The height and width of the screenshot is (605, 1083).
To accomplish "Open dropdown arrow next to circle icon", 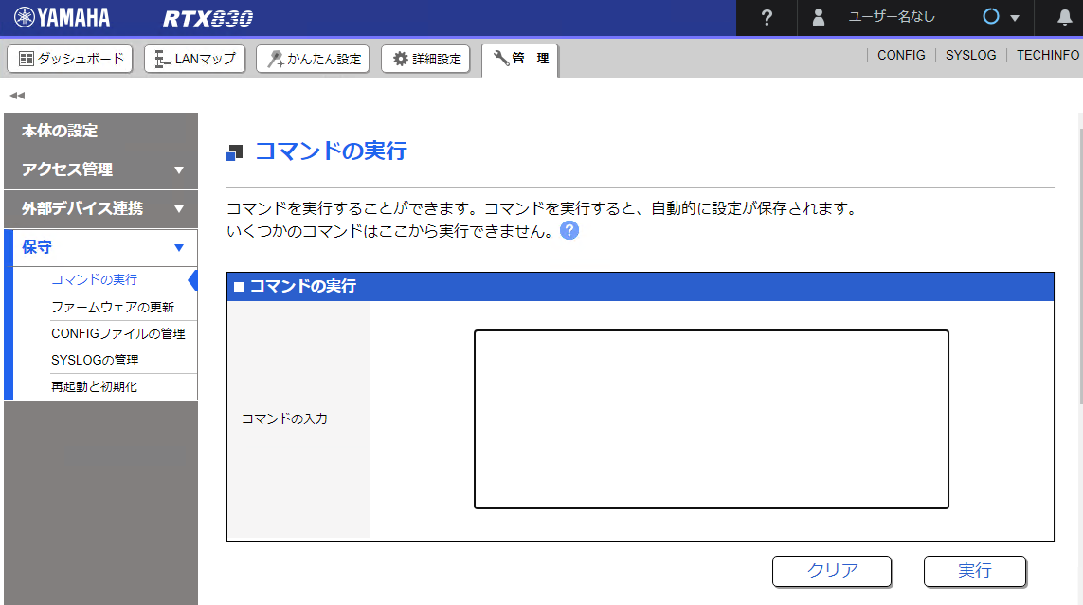I will tap(1015, 18).
